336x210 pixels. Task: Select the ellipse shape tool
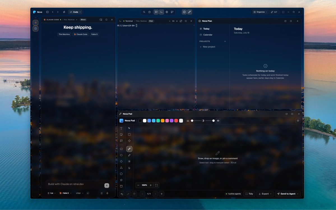(x=121, y=155)
